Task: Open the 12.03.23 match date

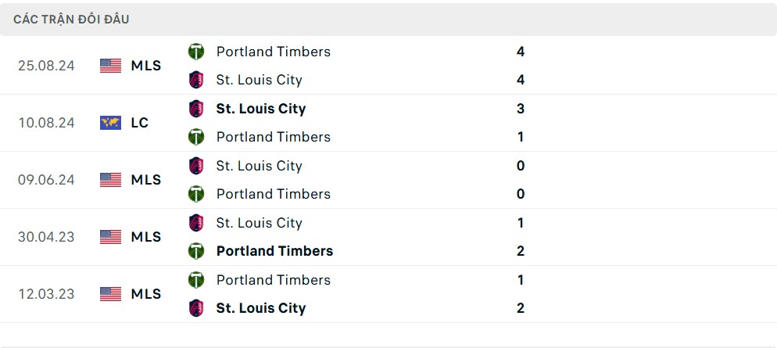Action: click(46, 294)
